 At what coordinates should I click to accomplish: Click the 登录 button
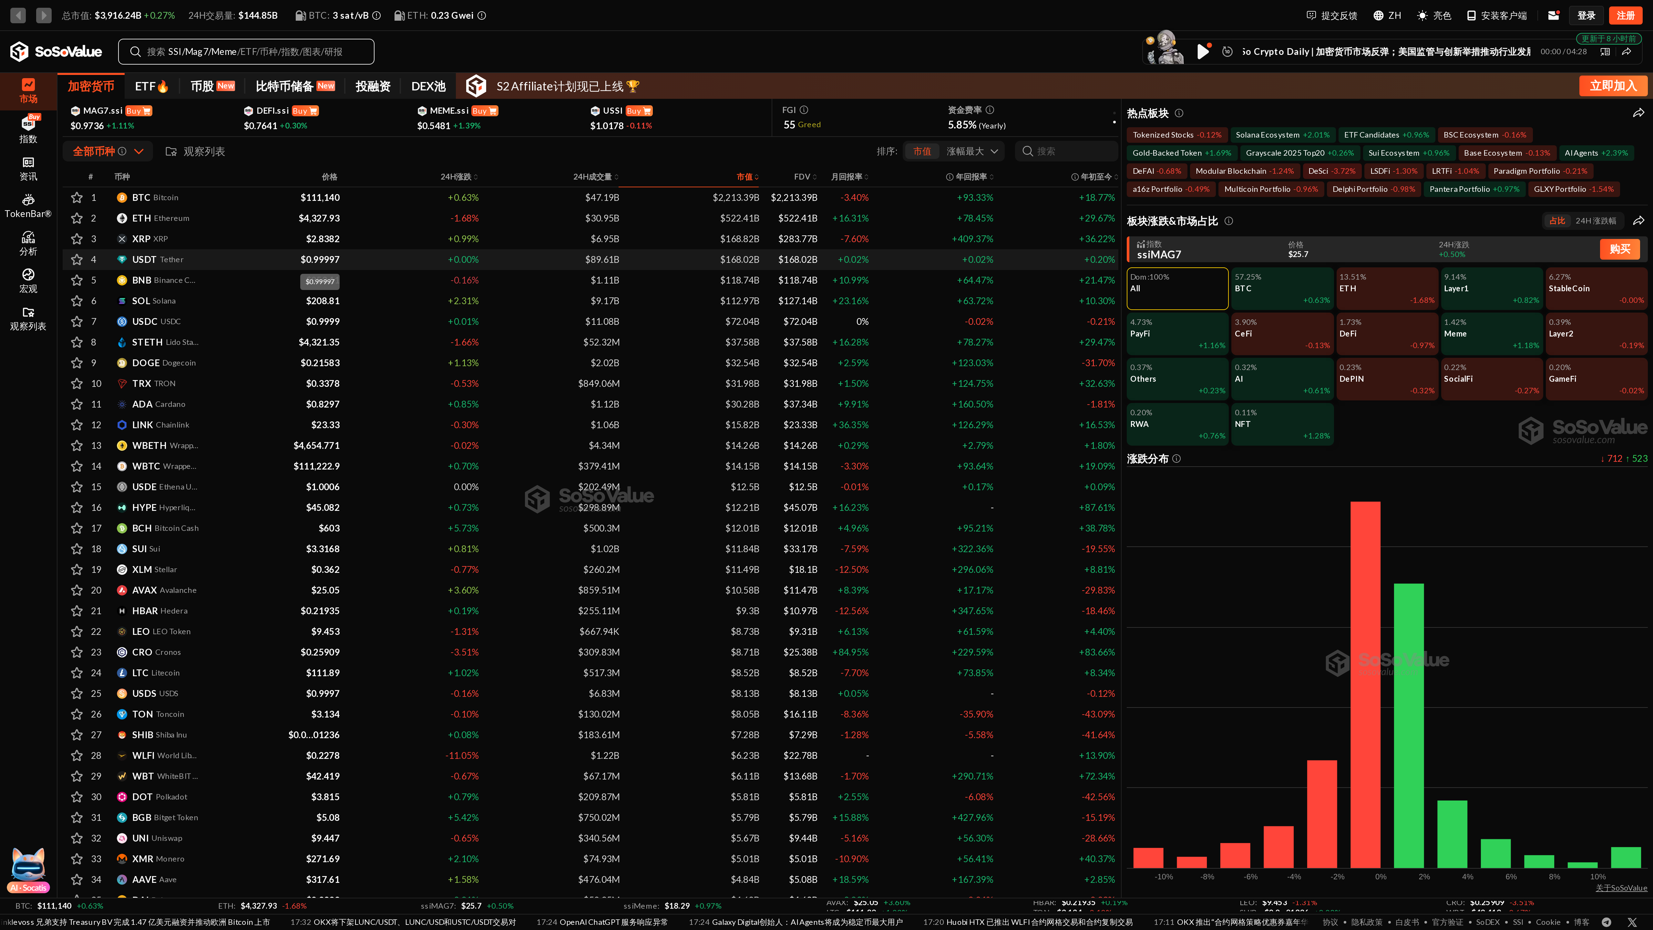coord(1586,15)
